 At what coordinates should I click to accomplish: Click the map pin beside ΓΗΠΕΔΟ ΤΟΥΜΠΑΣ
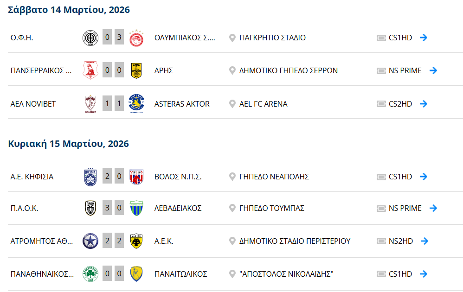point(233,209)
